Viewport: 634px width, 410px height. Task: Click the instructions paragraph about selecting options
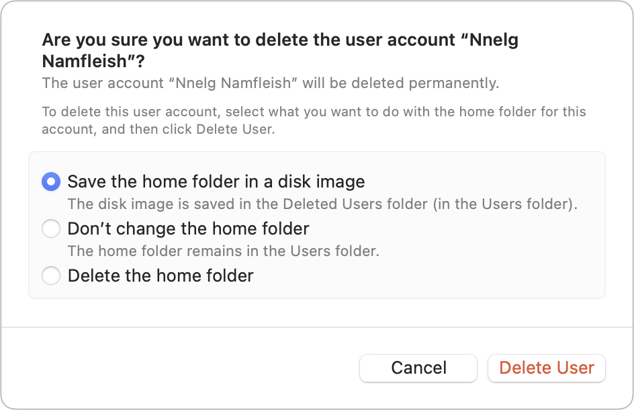(x=314, y=119)
